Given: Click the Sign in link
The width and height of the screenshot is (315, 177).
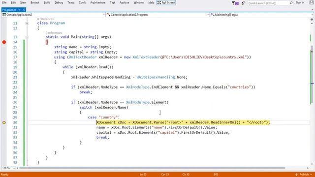Looking at the screenshot, I should [300, 2].
